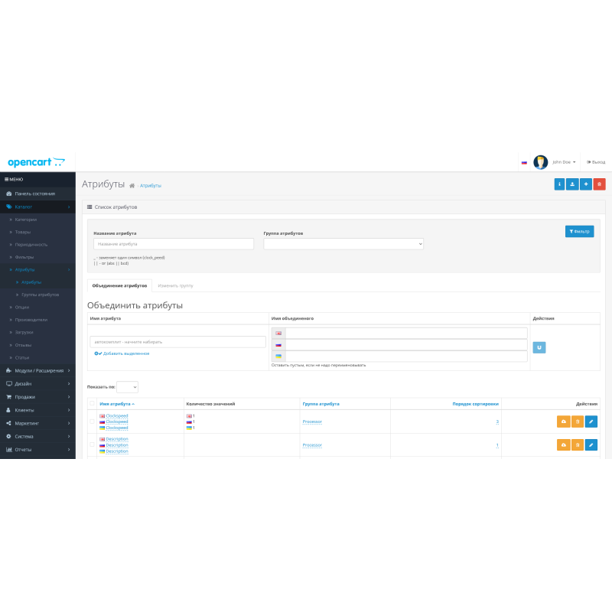Click the orange trash icon on the Description row
The height and width of the screenshot is (612, 612).
(576, 444)
